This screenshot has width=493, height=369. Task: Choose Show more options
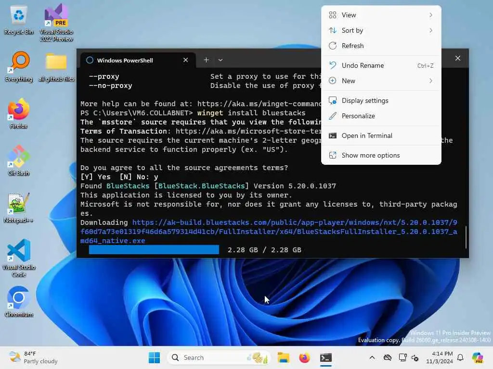coord(381,156)
